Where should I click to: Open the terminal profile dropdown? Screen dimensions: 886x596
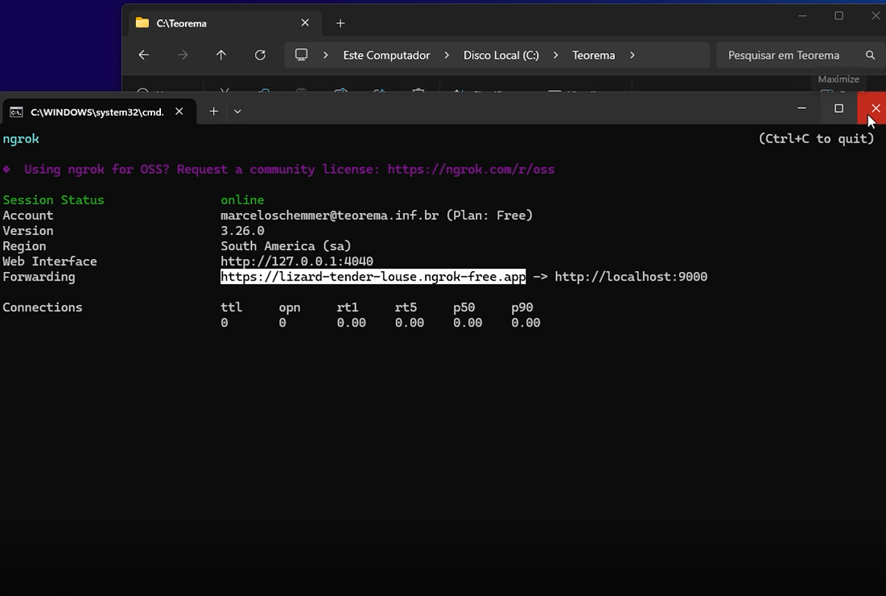pyautogui.click(x=237, y=111)
